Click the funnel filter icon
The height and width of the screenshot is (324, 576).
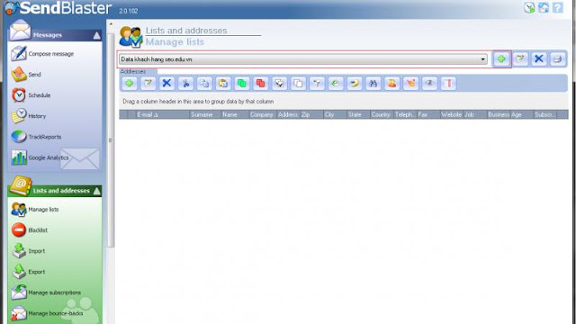[317, 84]
